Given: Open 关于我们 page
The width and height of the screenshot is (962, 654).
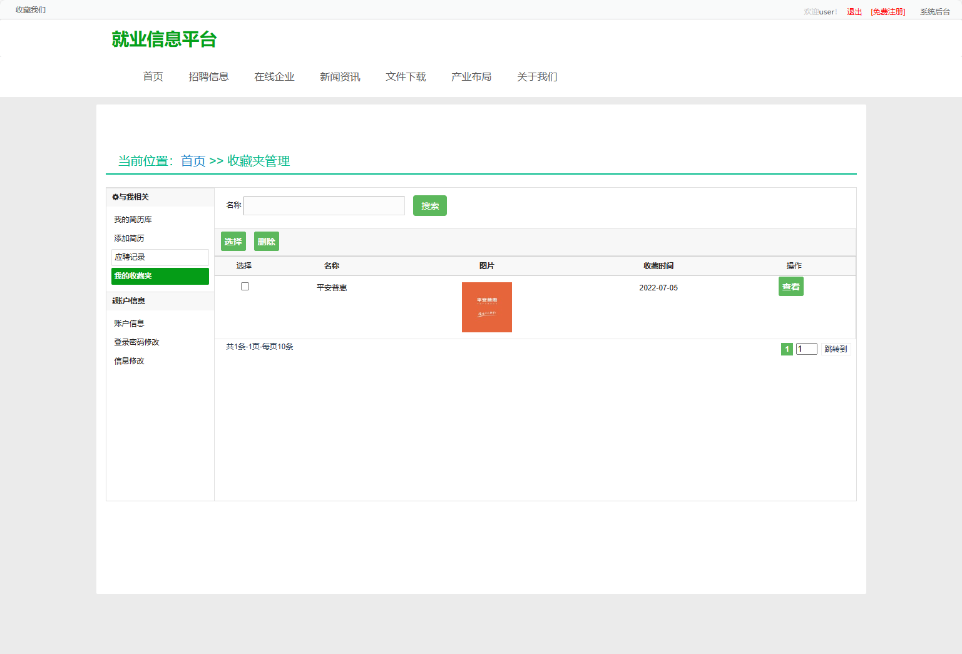Looking at the screenshot, I should [536, 76].
